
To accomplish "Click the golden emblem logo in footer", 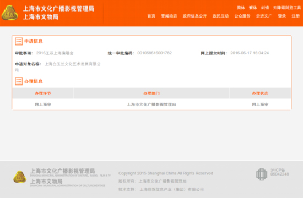I will click(x=20, y=177).
